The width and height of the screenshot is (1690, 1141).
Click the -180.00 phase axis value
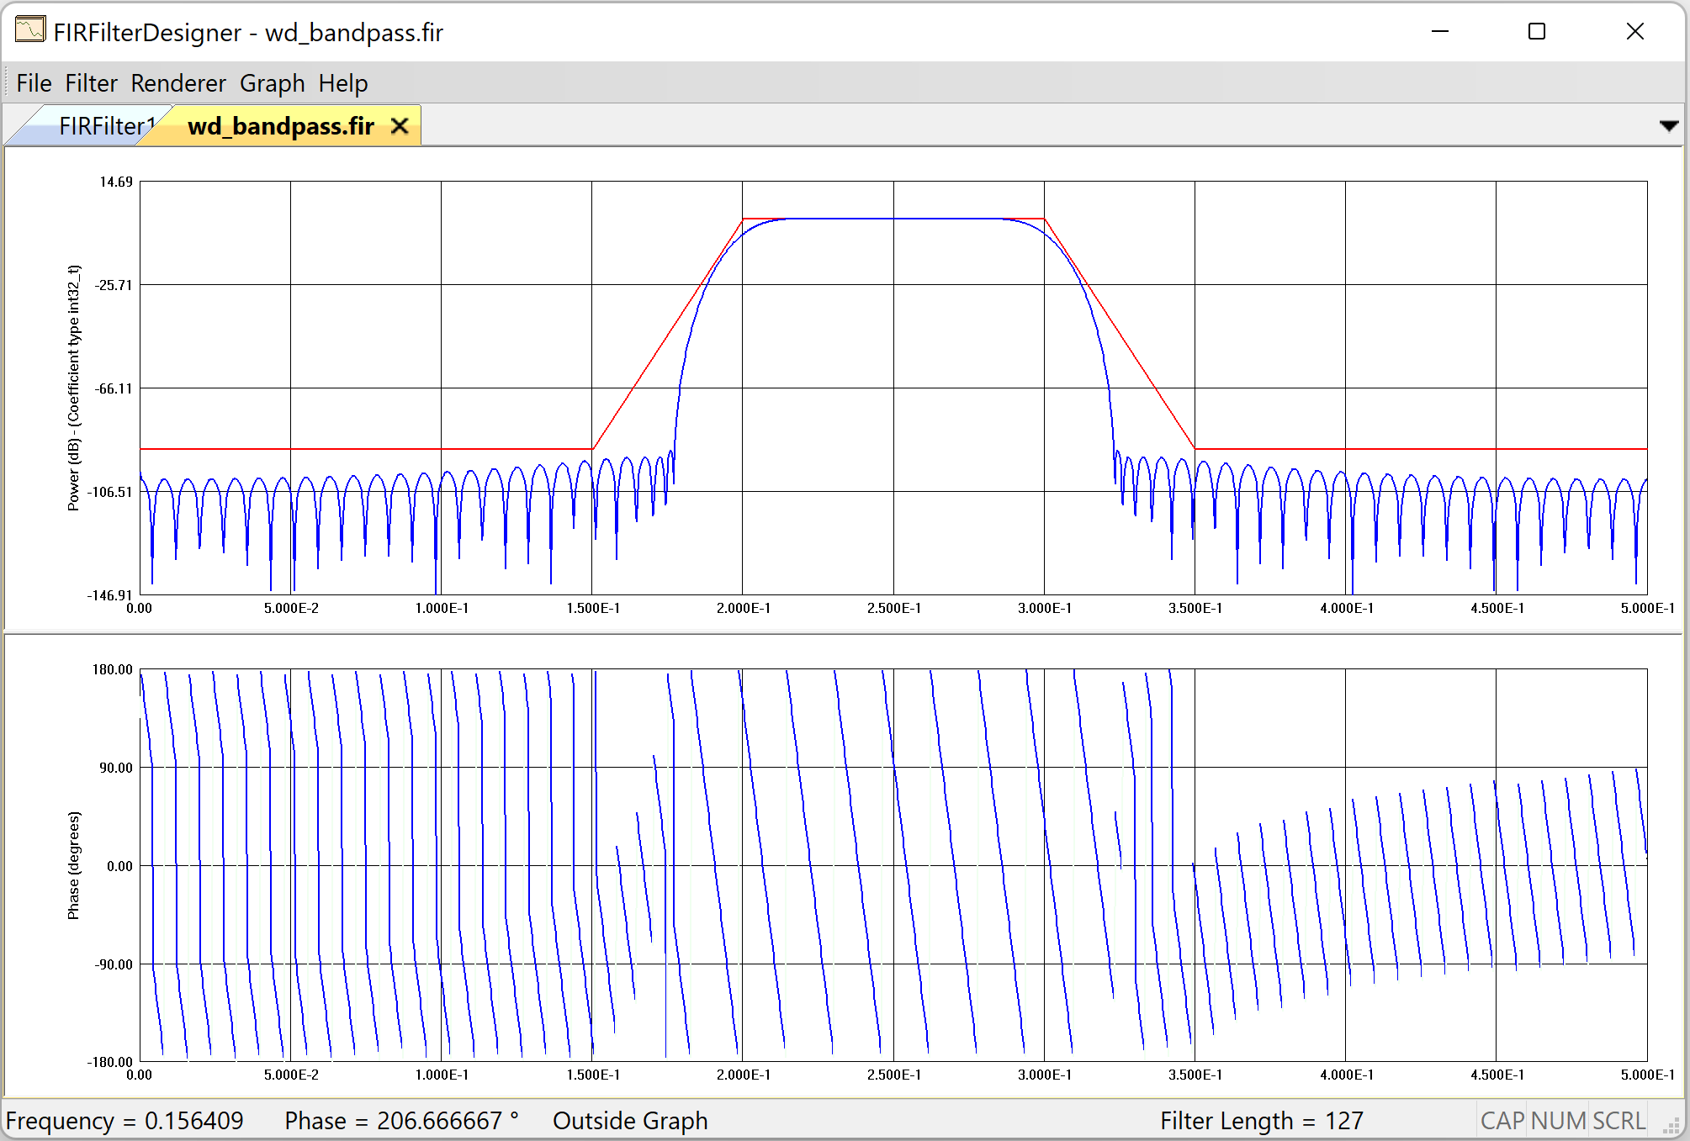point(110,1062)
